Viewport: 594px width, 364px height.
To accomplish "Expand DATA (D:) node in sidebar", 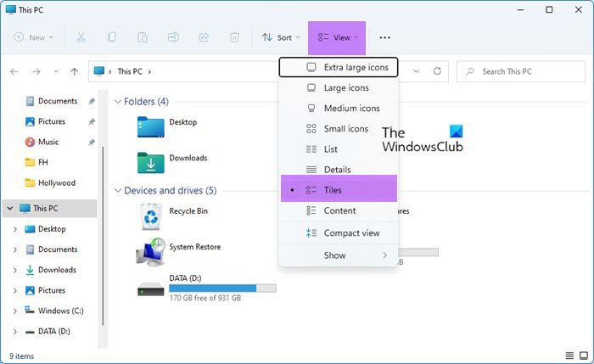I will click(14, 332).
